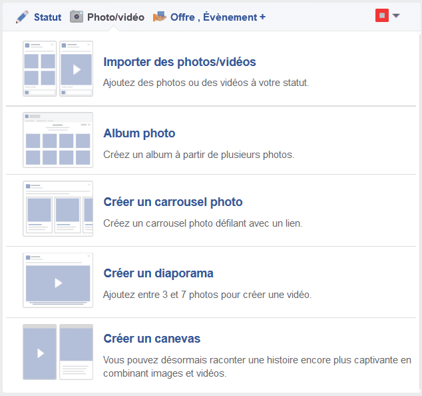The width and height of the screenshot is (422, 396).
Task: Click the Album photo grid thumbnail
Action: click(58, 140)
